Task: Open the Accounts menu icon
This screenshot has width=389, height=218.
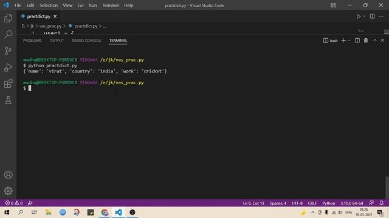Action: tap(8, 175)
